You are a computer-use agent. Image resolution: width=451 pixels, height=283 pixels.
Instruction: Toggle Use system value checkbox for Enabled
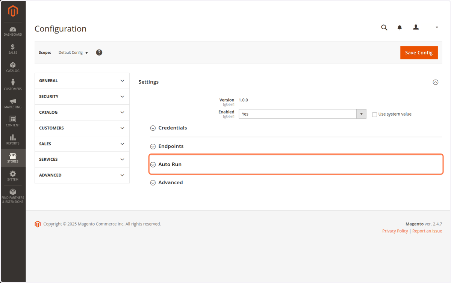click(x=374, y=114)
